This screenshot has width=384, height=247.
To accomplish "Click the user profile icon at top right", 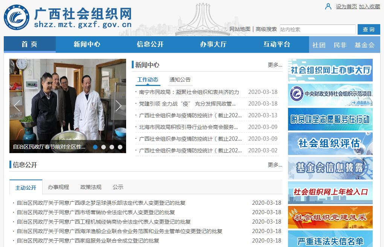I will (328, 6).
